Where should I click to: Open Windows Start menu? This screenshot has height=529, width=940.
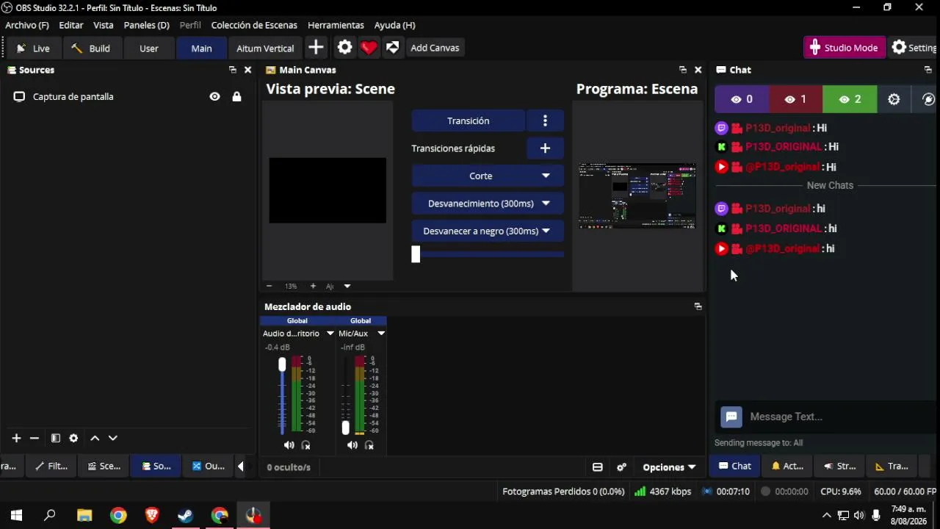click(x=16, y=516)
